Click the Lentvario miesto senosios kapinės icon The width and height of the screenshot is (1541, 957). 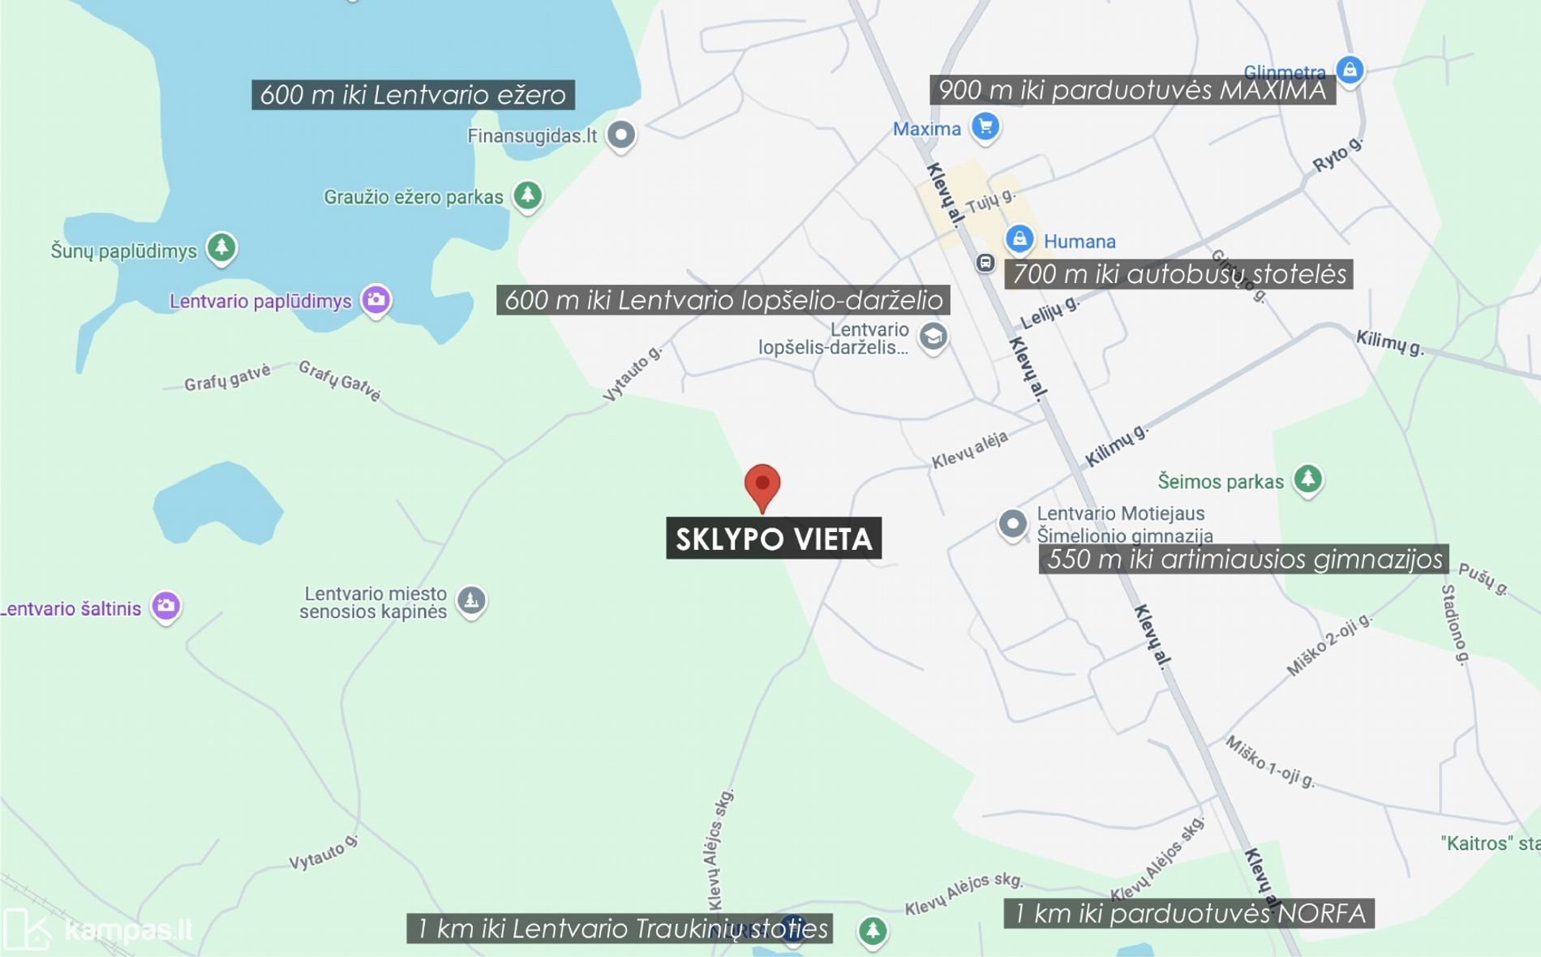[471, 601]
